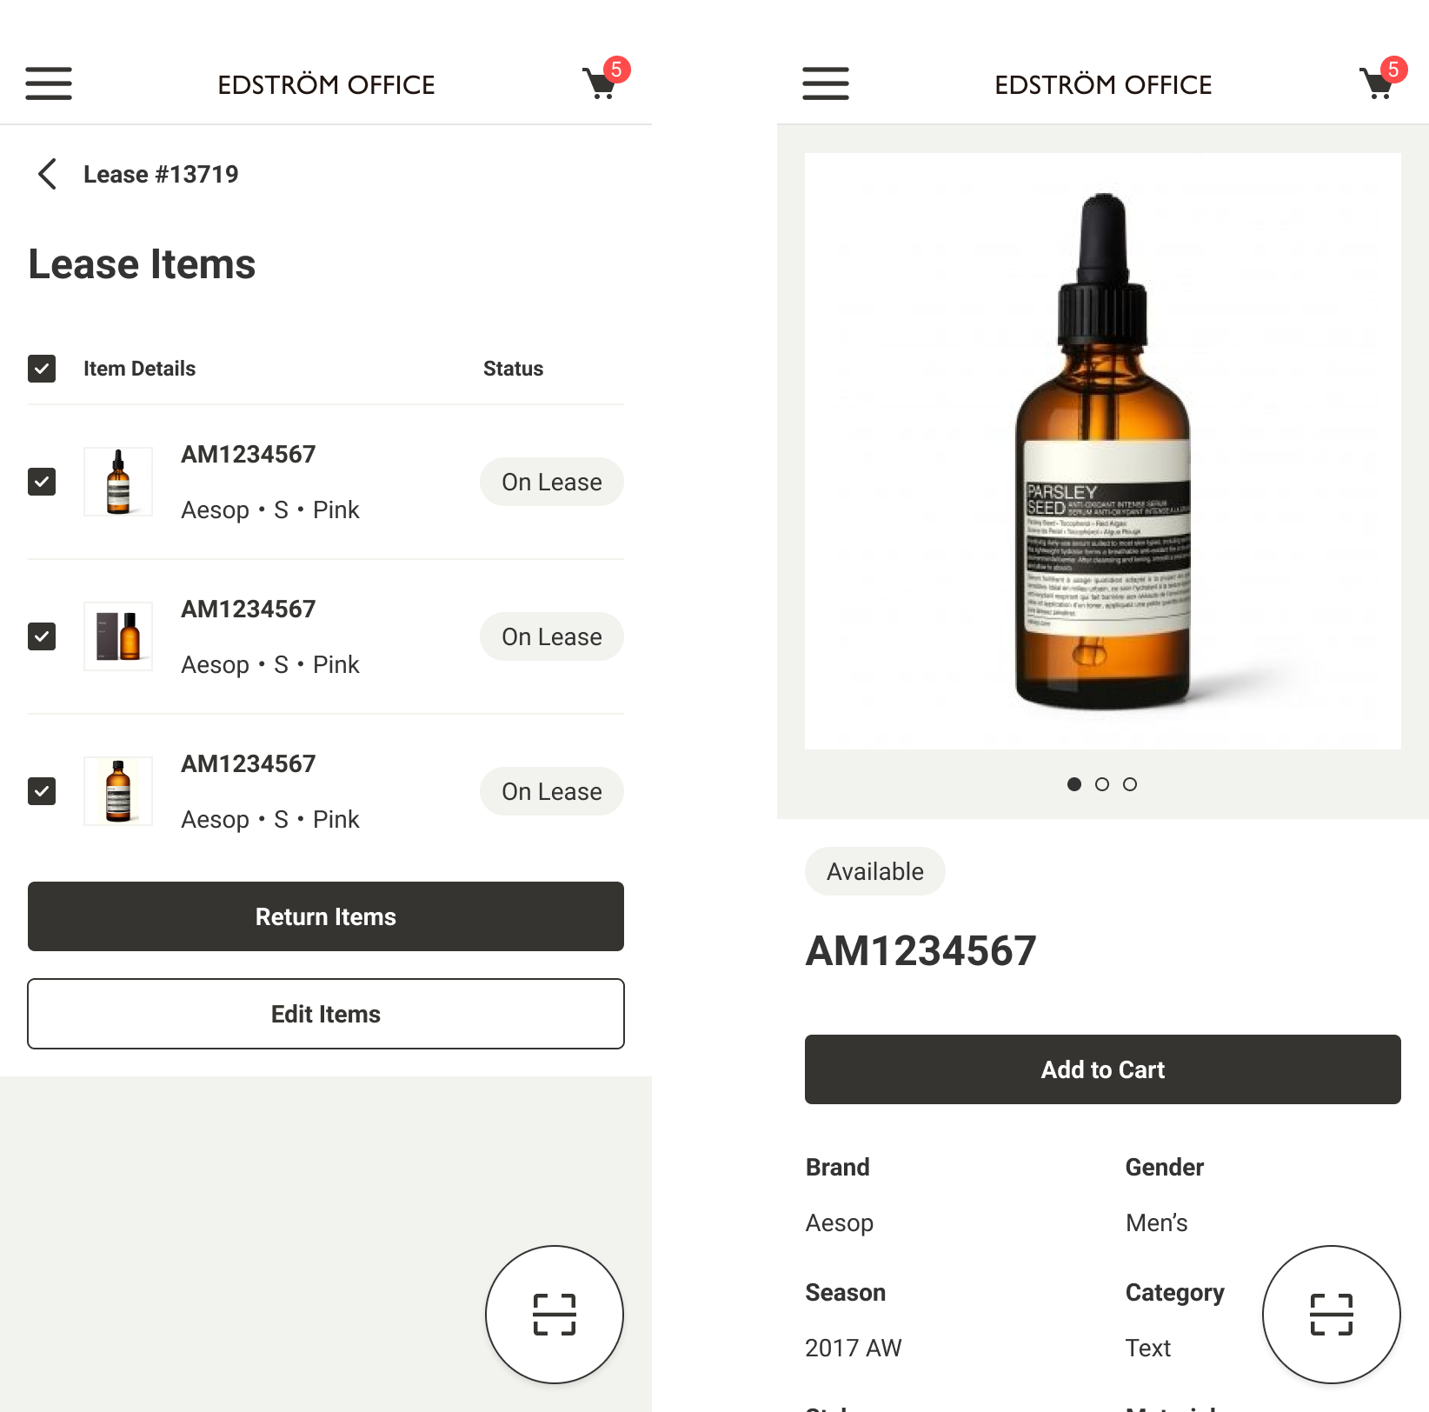Uncheck the second AM1234567 lease item
Screen dimensions: 1429x1412
click(x=42, y=636)
